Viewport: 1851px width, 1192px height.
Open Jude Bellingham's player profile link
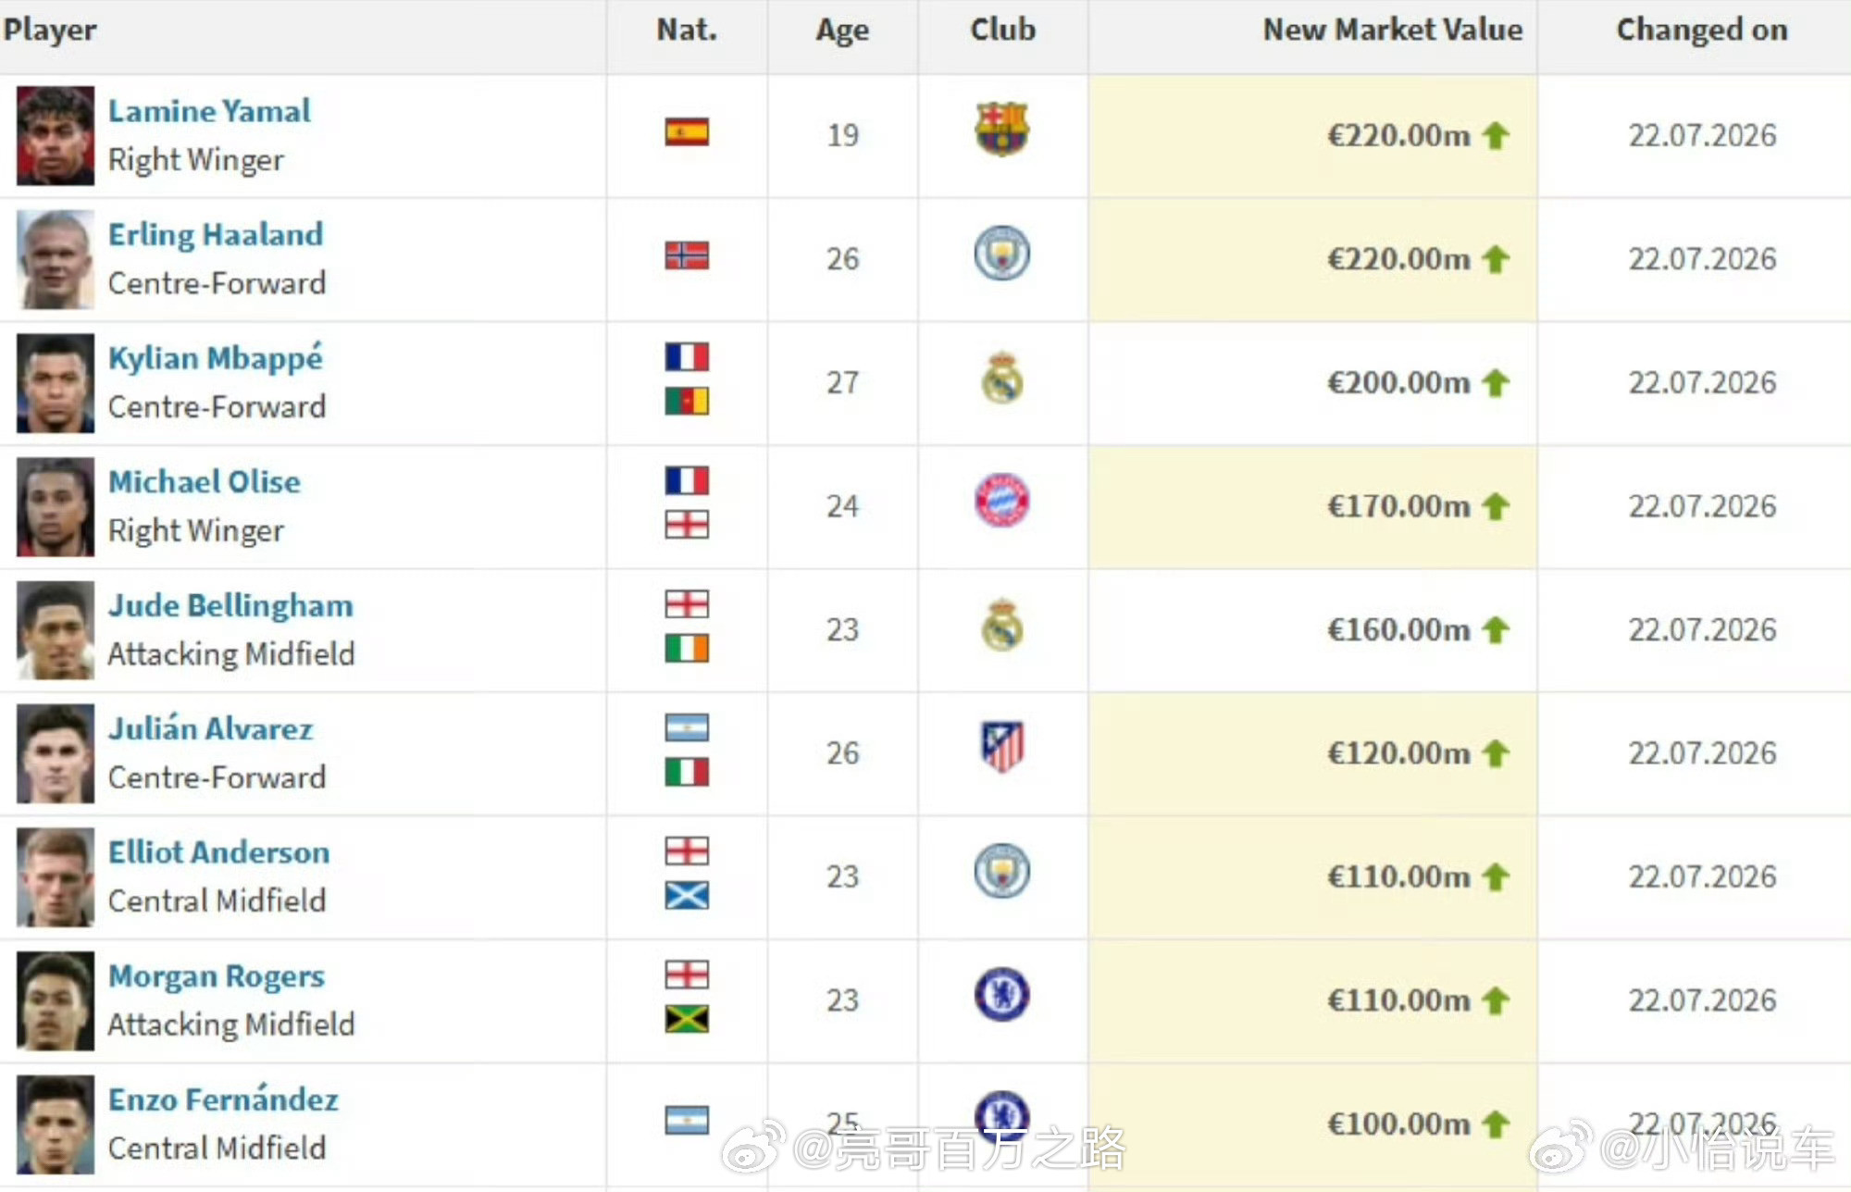coord(230,605)
